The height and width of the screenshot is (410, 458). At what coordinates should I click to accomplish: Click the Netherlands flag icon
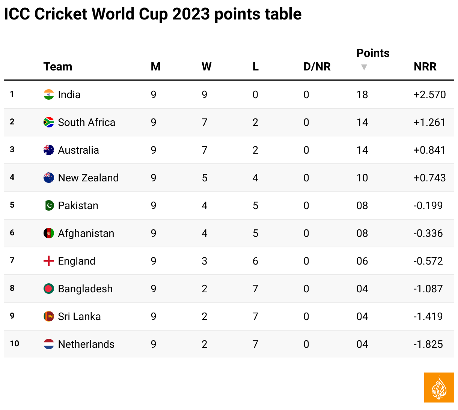pyautogui.click(x=49, y=344)
